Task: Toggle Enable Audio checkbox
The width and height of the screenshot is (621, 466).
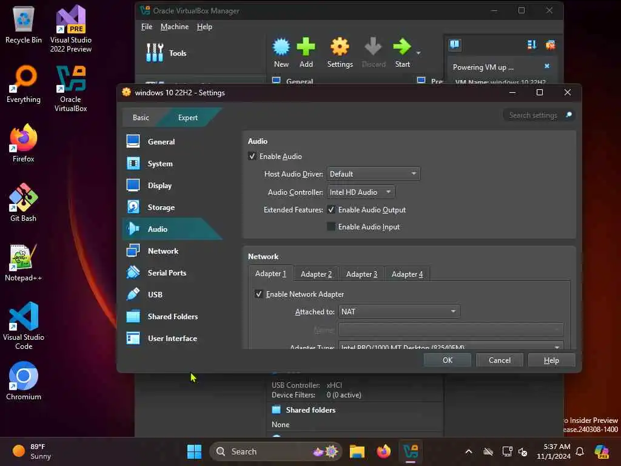Action: click(x=252, y=156)
